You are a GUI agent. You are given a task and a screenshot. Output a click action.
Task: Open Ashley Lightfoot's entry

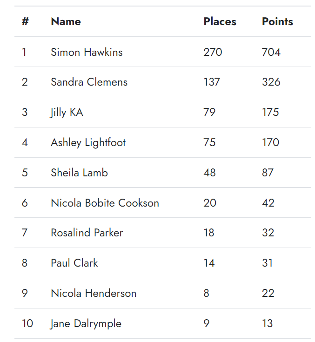click(88, 142)
